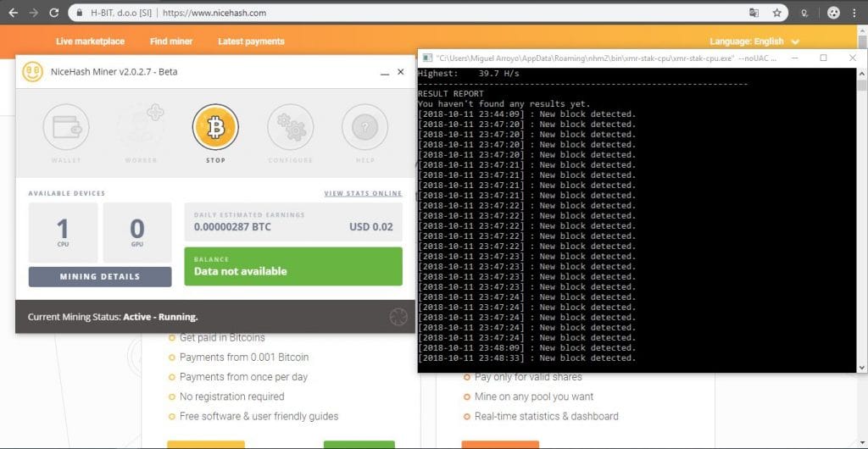868x449 pixels.
Task: Reload the NiceHash page
Action: coord(53,13)
